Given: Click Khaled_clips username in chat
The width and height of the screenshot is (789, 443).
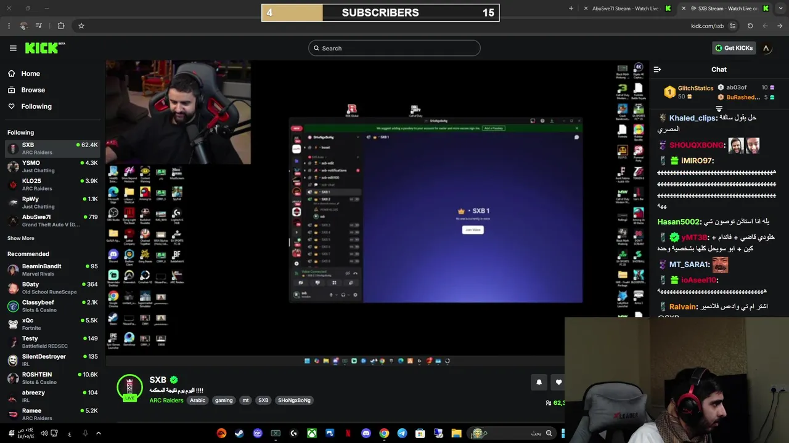Looking at the screenshot, I should coord(692,118).
